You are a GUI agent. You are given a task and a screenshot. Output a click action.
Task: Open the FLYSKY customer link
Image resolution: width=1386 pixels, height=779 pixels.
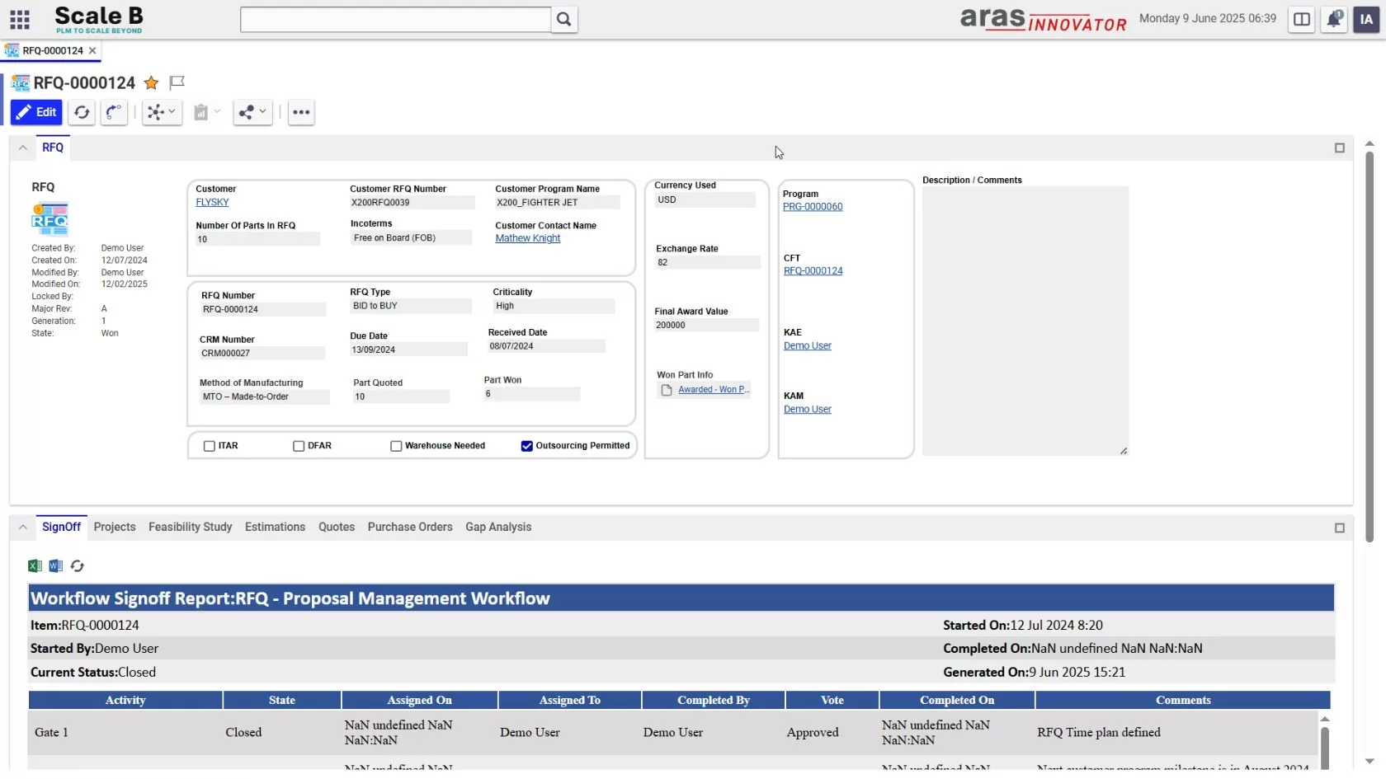pos(211,202)
